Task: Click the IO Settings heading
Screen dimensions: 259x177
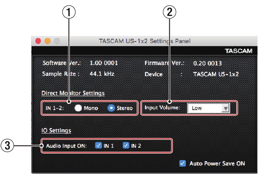Action: click(56, 130)
